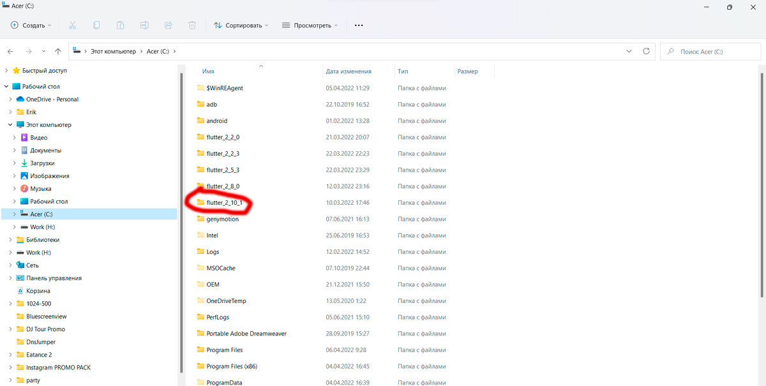Click the file list vertical scrollbar
This screenshot has width=766, height=386.
click(x=763, y=185)
